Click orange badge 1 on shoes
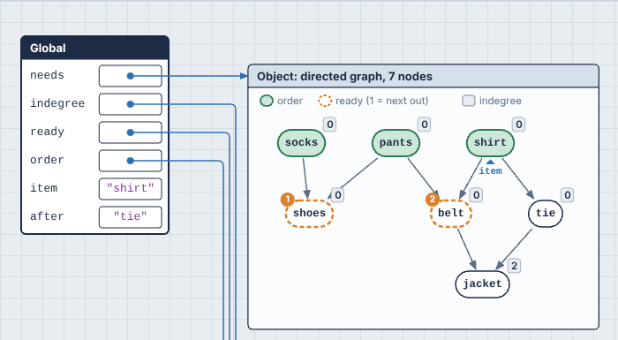The width and height of the screenshot is (618, 340). pyautogui.click(x=288, y=200)
